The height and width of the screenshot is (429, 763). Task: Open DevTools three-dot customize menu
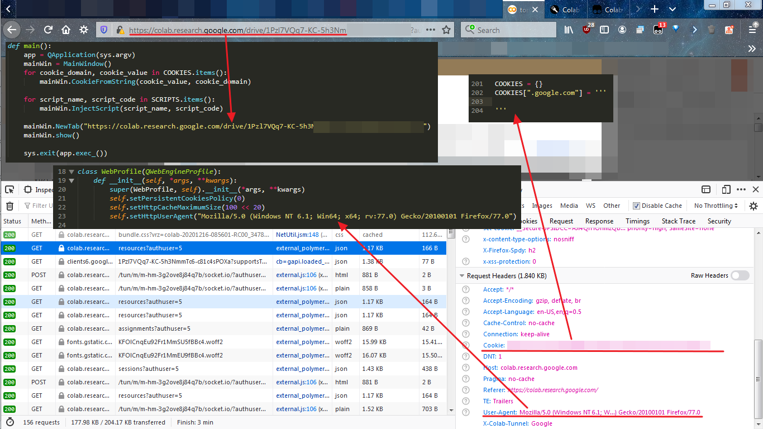(x=741, y=190)
